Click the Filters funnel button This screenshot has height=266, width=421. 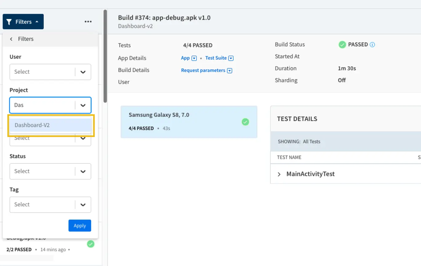pos(23,22)
